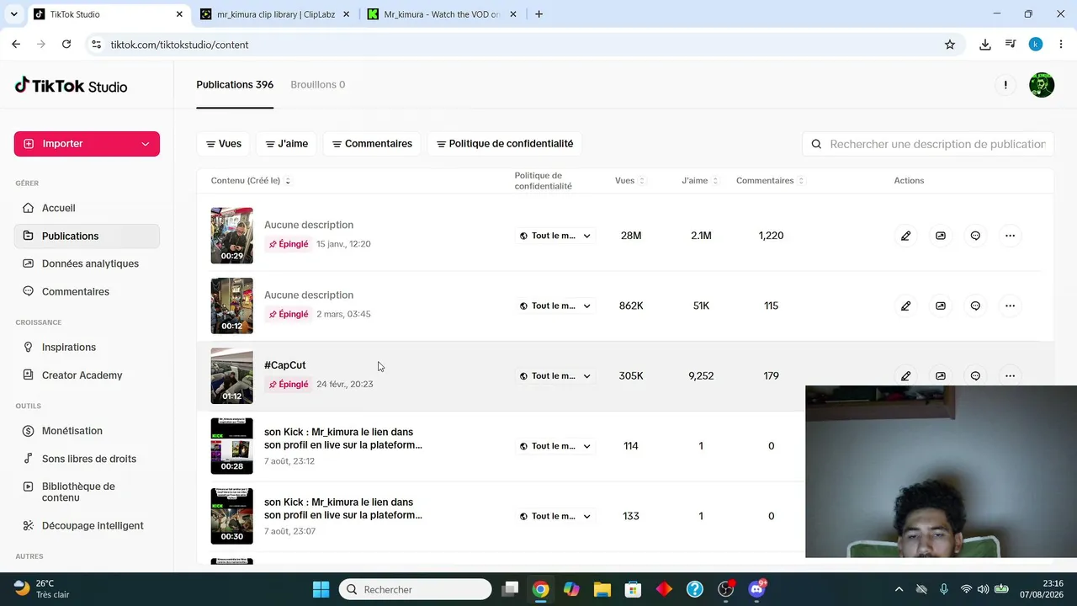Open the Chrome profile icon
Viewport: 1077px width, 606px height.
1036,45
